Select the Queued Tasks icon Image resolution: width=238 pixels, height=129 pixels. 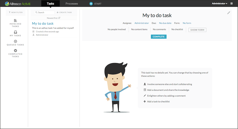tap(15, 41)
